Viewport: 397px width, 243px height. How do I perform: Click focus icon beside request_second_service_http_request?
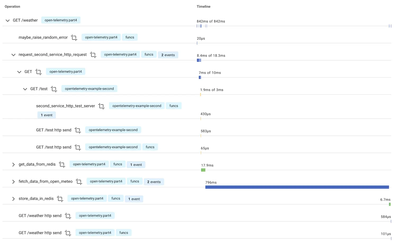click(93, 55)
